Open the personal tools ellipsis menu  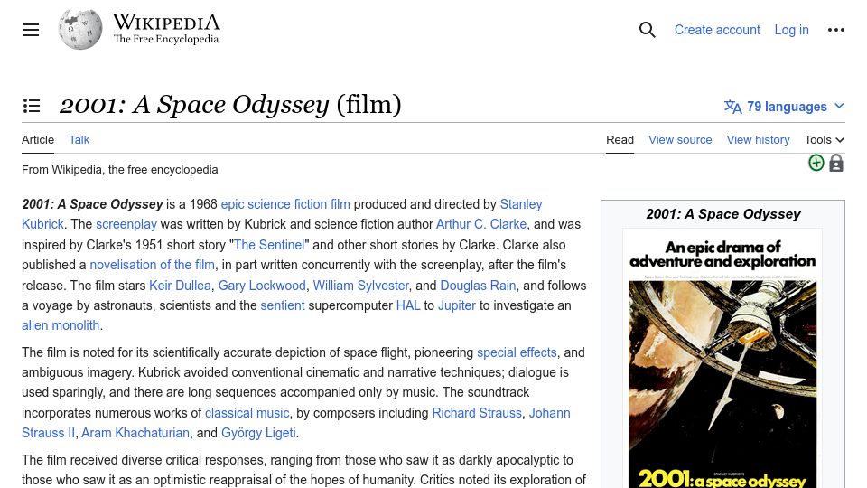click(836, 30)
